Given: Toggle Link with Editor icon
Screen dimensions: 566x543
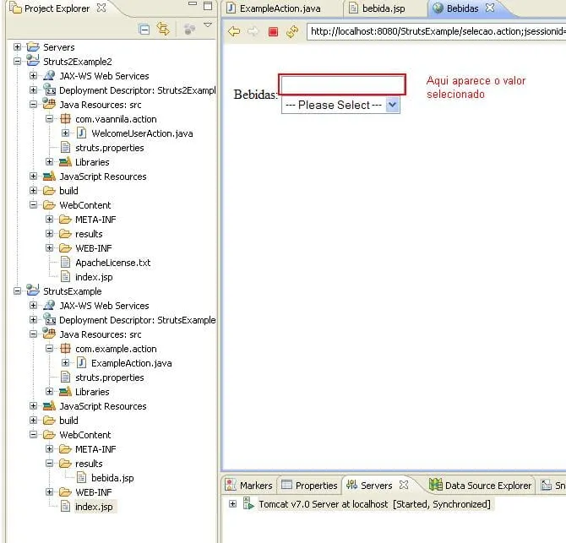Looking at the screenshot, I should point(163,29).
